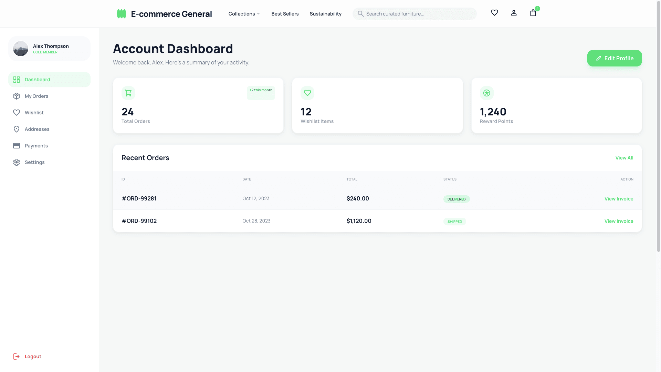Open the account person icon in the top bar
Image resolution: width=661 pixels, height=372 pixels.
(x=514, y=13)
